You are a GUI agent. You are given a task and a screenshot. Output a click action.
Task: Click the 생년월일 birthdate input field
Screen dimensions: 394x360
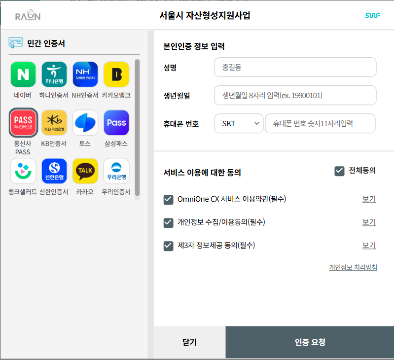295,95
